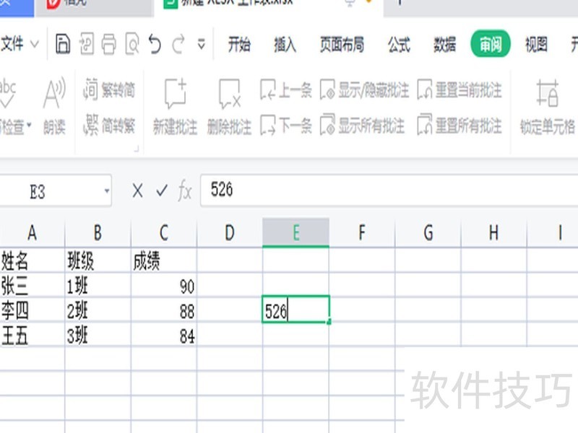The image size is (578, 433).
Task: Switch to the 页面布局 tab
Action: 342,45
